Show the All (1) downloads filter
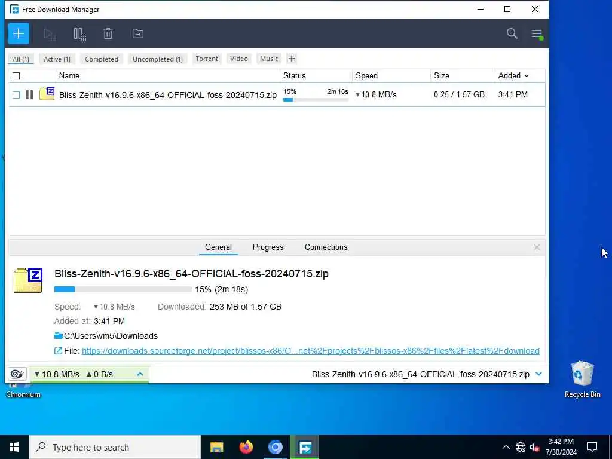 [21, 59]
